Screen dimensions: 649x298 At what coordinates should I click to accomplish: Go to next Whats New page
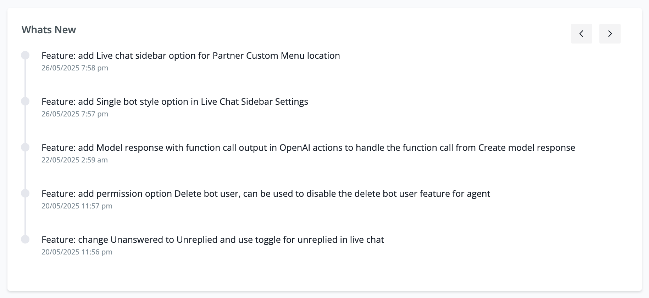(610, 34)
